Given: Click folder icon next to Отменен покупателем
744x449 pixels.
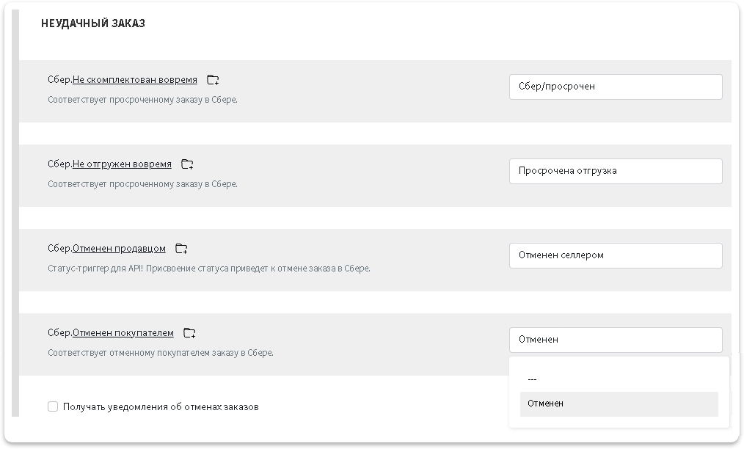Looking at the screenshot, I should 189,333.
